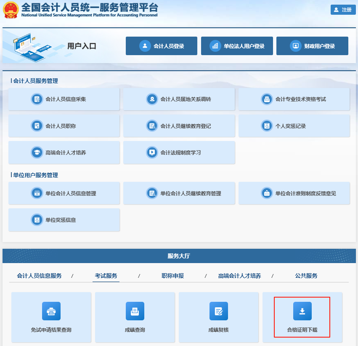Open 合格证明下载 highlighted service
The image size is (358, 346).
tap(302, 317)
